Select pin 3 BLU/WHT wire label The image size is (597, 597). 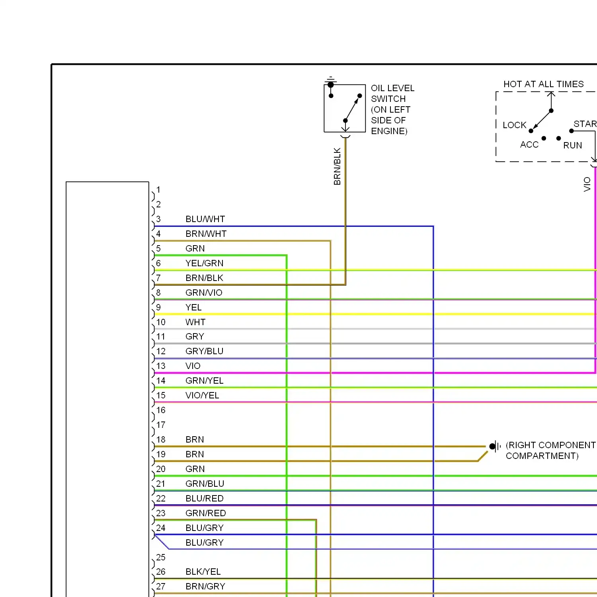205,219
